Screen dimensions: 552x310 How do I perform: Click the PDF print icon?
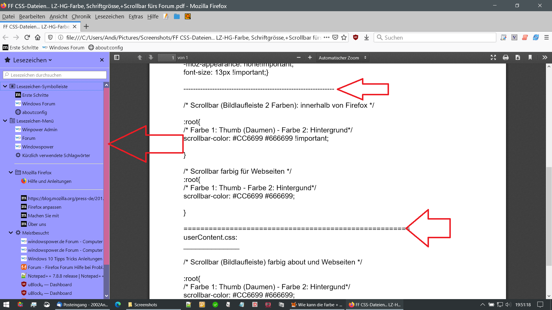pyautogui.click(x=505, y=57)
